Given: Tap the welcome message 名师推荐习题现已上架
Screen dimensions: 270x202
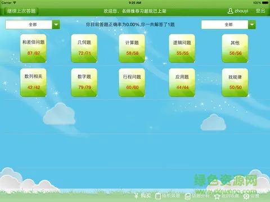Looking at the screenshot, I should tap(144, 11).
